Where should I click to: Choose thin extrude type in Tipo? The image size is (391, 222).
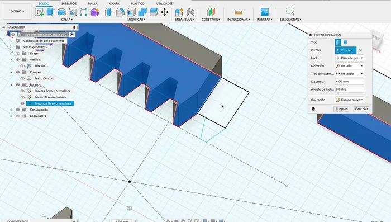(345, 42)
